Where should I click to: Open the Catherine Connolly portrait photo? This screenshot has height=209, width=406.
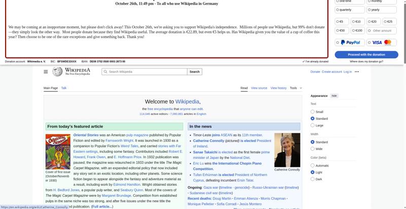(287, 150)
